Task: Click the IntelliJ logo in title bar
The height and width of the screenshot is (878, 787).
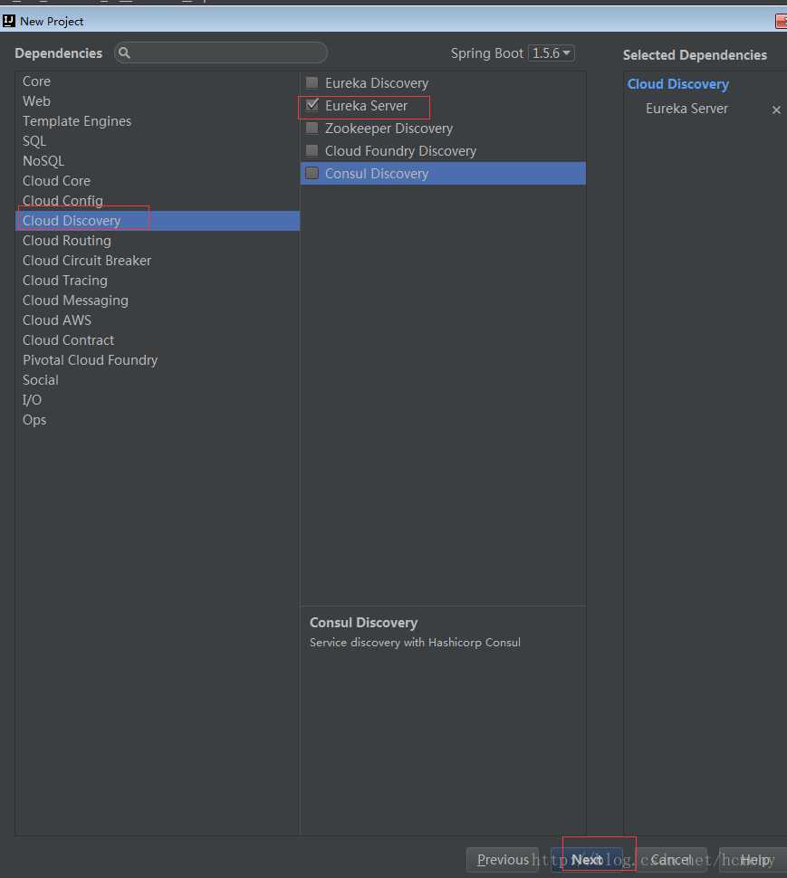Action: (9, 22)
